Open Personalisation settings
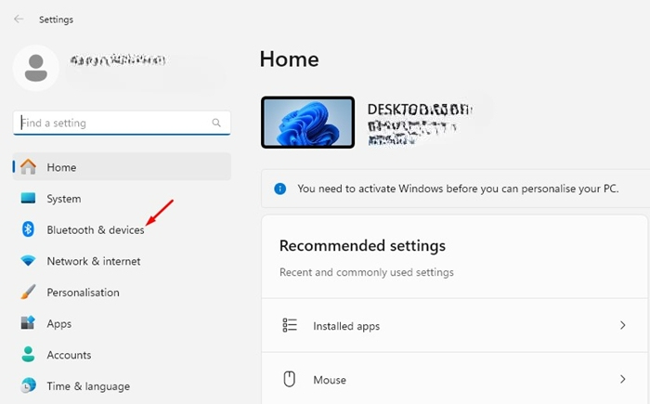 click(x=122, y=293)
